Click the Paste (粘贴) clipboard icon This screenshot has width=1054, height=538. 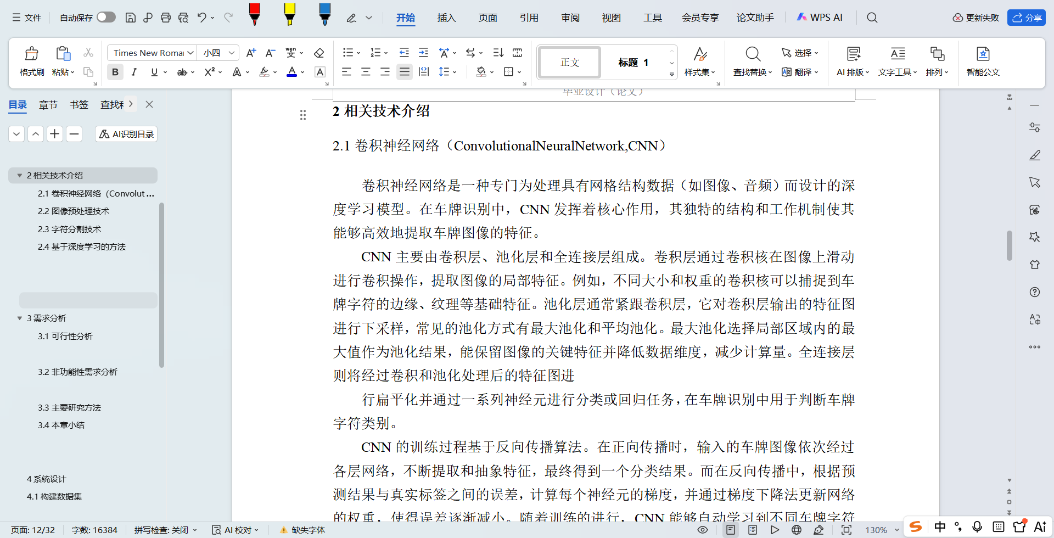[63, 54]
